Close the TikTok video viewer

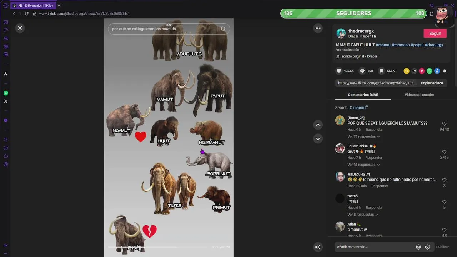[x=20, y=28]
